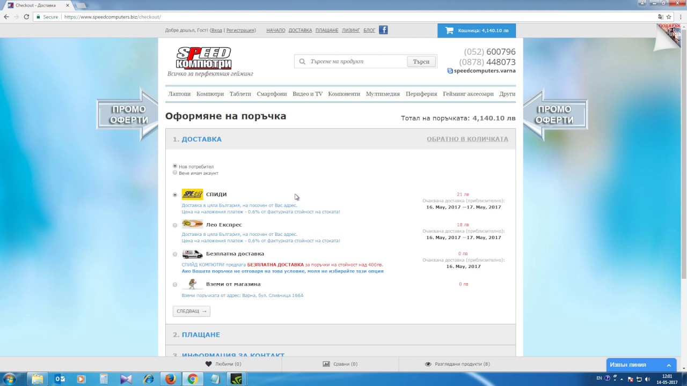Select the Нов потребител radio option

[x=175, y=166]
